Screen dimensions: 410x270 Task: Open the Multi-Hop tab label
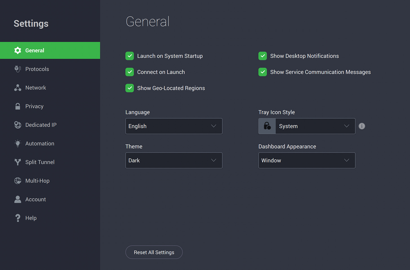(x=37, y=181)
